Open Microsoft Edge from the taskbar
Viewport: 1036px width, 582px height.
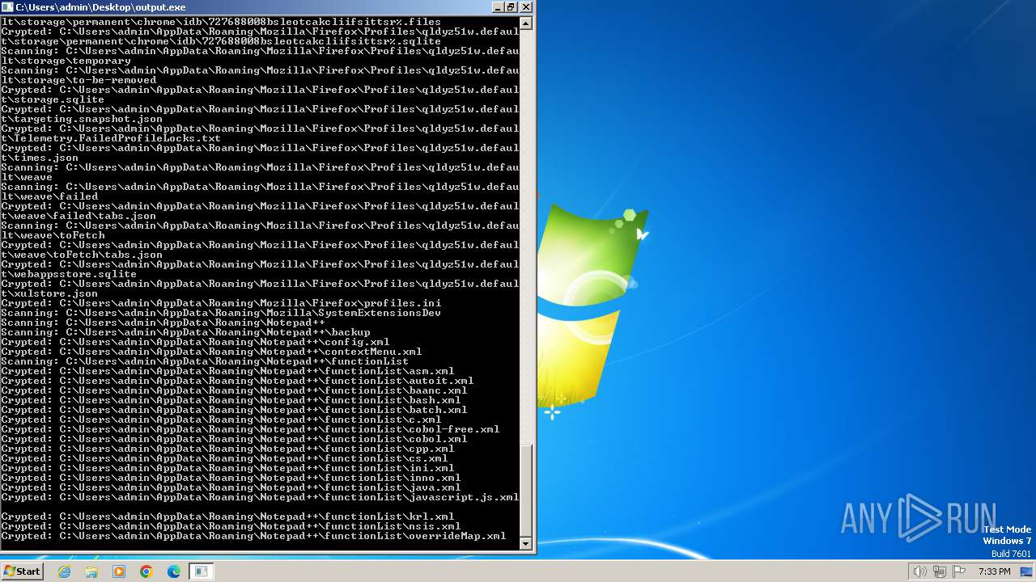pos(174,571)
